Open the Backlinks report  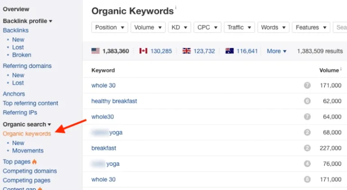tap(16, 31)
